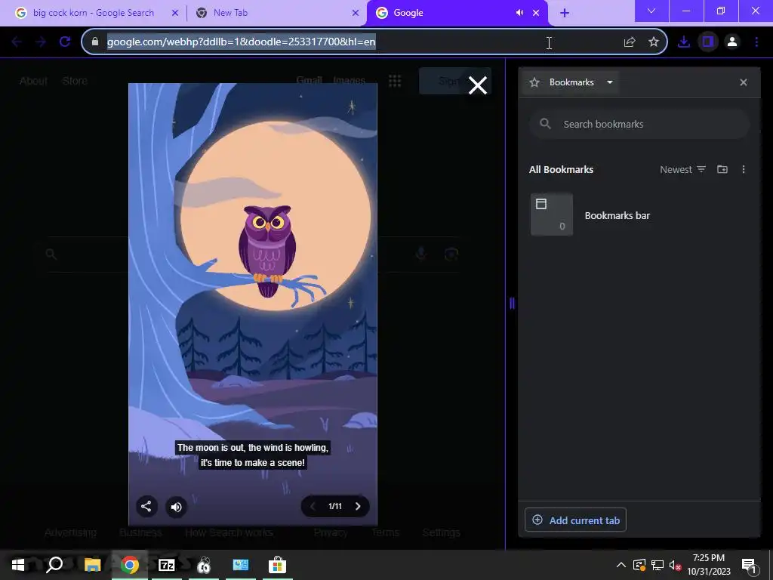
Task: Start voice search microphone
Action: pyautogui.click(x=420, y=254)
